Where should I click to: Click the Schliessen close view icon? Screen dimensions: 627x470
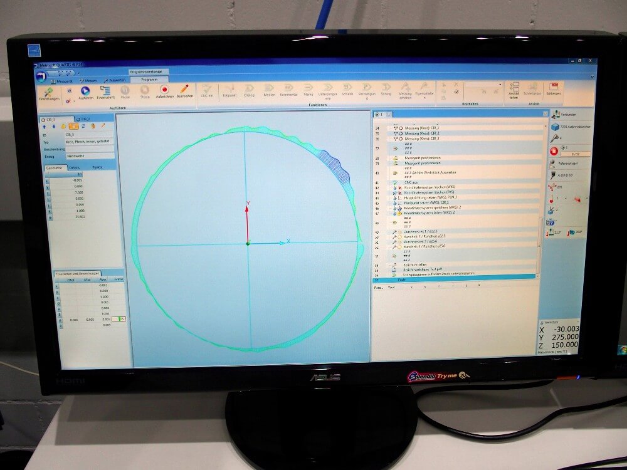pos(553,88)
